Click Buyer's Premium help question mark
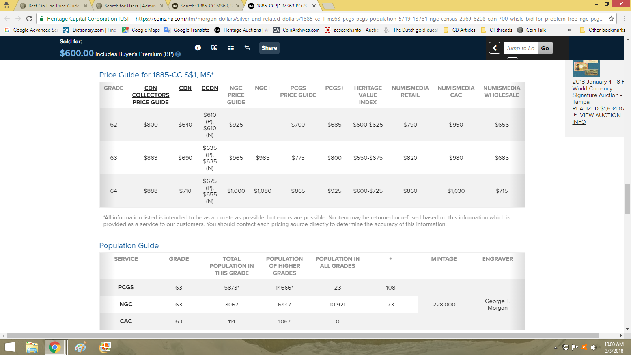The image size is (631, 355). pyautogui.click(x=178, y=54)
